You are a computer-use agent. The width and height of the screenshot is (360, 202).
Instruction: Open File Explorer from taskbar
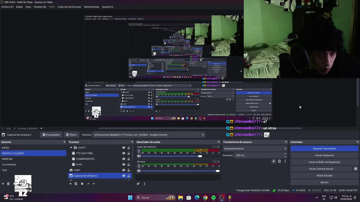coord(180,198)
